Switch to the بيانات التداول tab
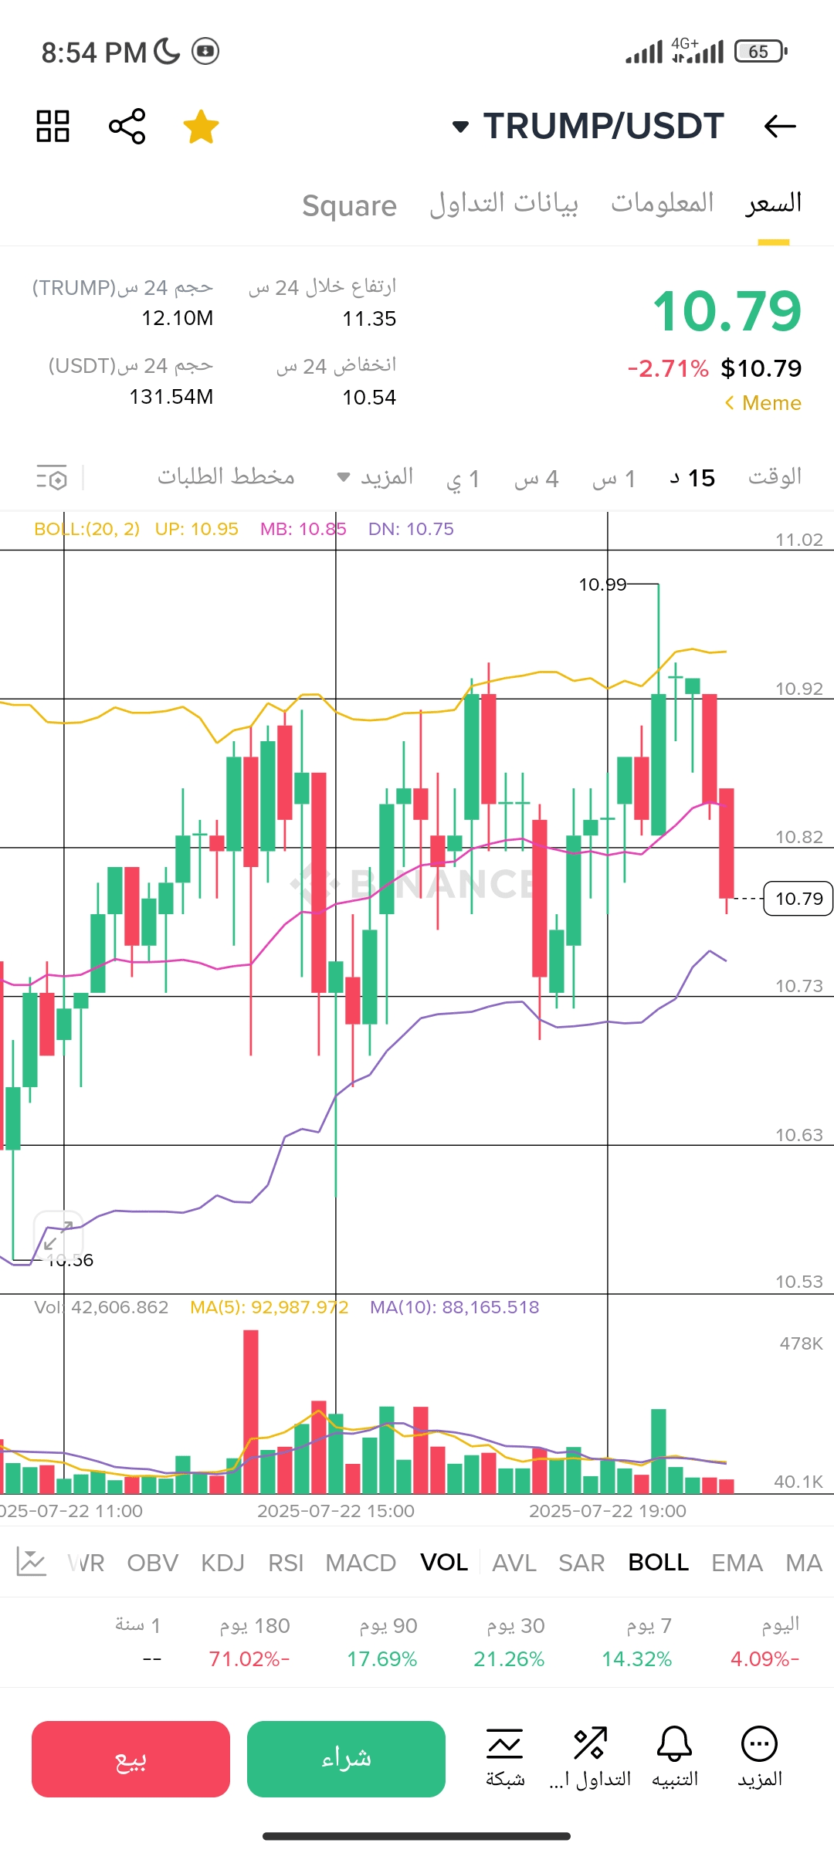This screenshot has width=834, height=1853. pos(503,203)
